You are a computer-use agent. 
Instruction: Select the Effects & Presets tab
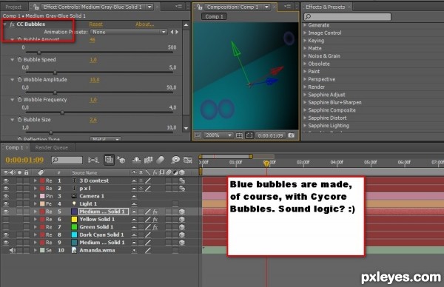click(326, 7)
